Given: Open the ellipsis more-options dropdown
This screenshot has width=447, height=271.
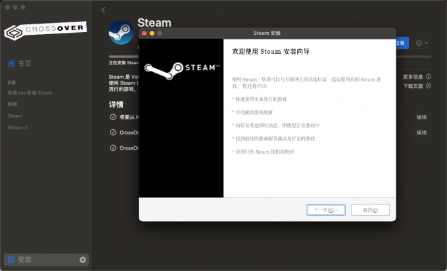Looking at the screenshot, I should pos(422,43).
